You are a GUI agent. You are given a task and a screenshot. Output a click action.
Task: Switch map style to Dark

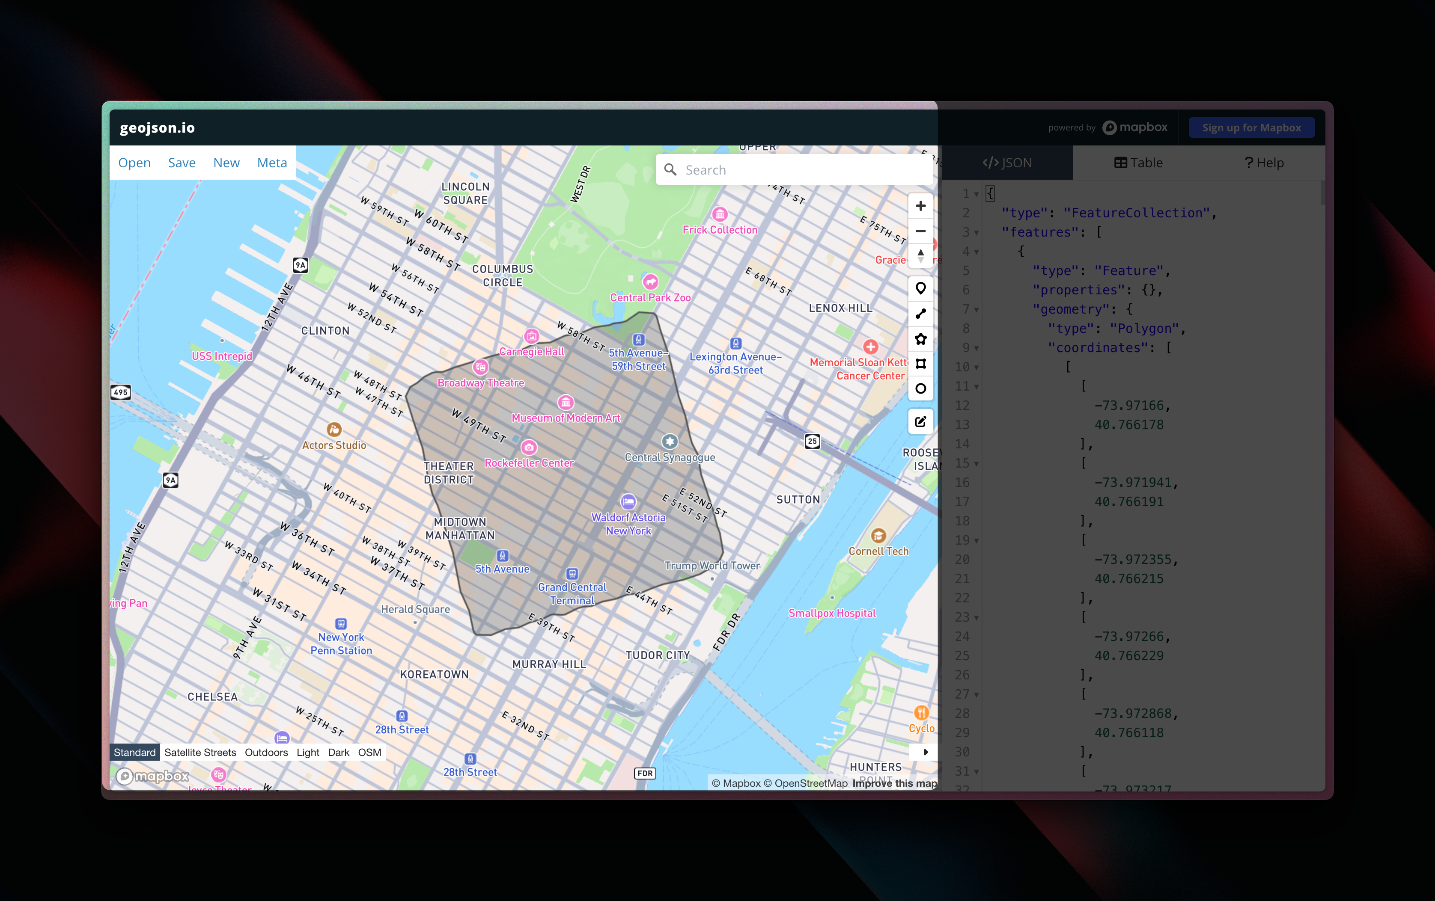point(339,752)
